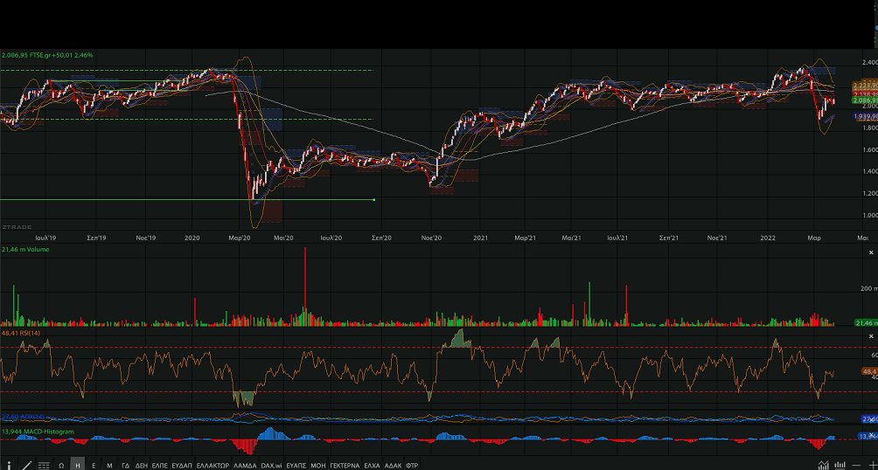This screenshot has height=470, width=878.
Task: Switch to hourly Ω timeframe
Action: (61, 465)
